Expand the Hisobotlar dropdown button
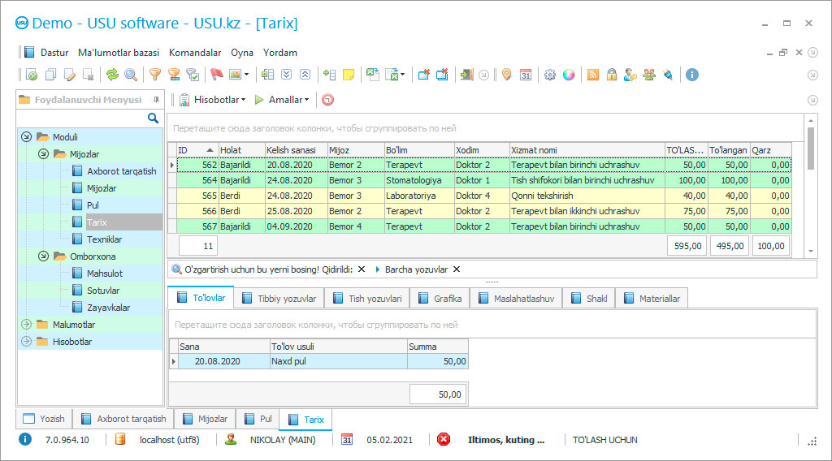832x461 pixels. pyautogui.click(x=213, y=100)
